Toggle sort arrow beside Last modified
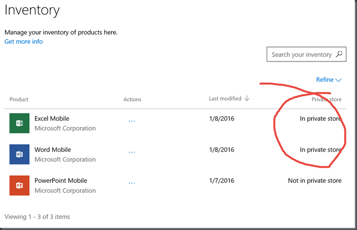357x230 pixels. pos(247,99)
